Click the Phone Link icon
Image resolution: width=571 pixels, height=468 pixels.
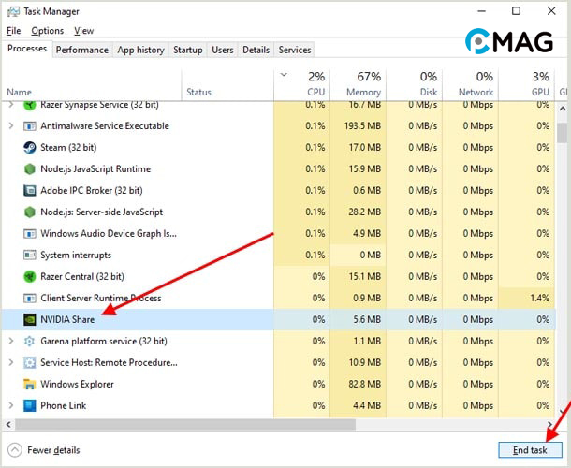pyautogui.click(x=30, y=405)
